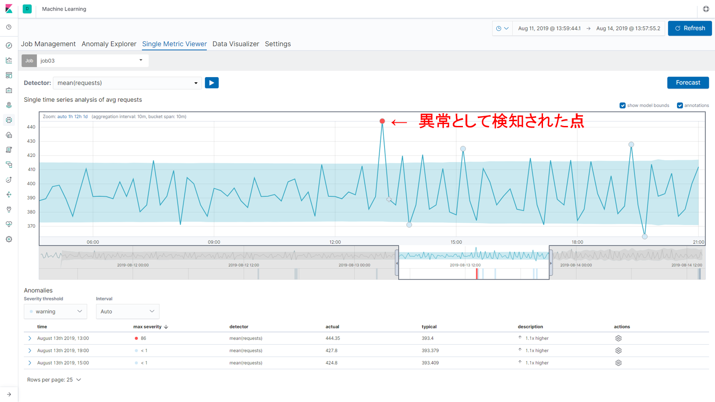Expand the August 13th 19:00 anomaly row
The height and width of the screenshot is (402, 715).
(29, 350)
